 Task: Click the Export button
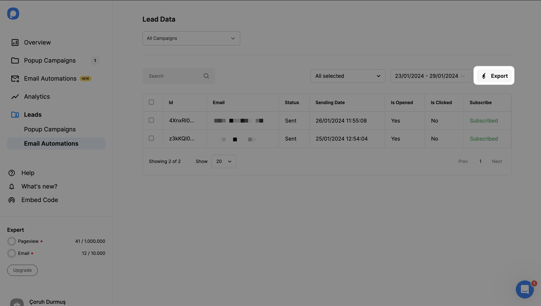click(494, 76)
